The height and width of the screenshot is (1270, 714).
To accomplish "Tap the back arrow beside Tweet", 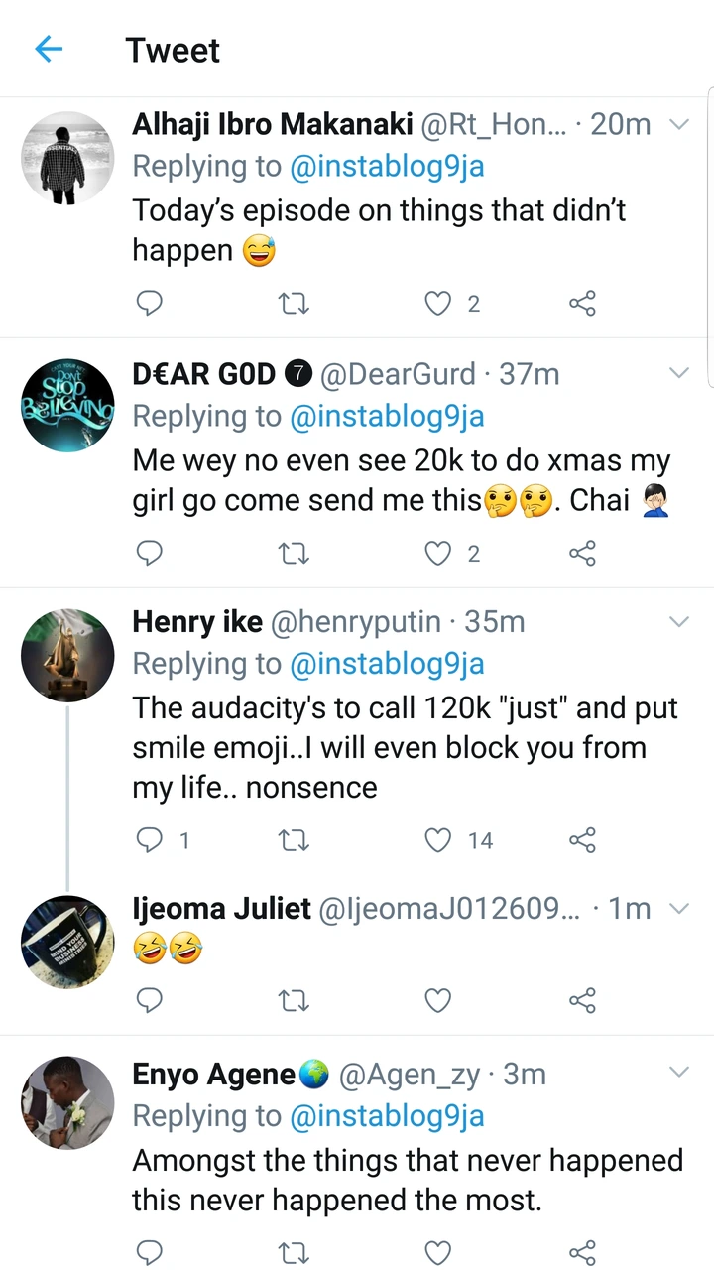I will (x=49, y=50).
